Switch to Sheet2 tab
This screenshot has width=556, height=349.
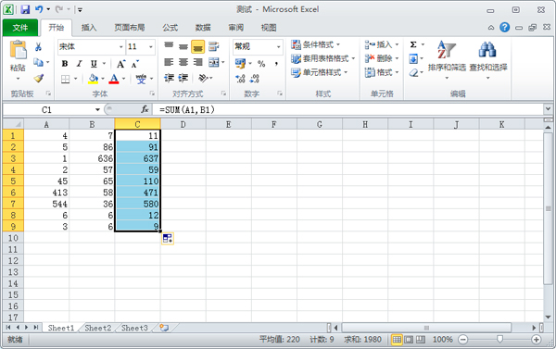[x=98, y=328]
